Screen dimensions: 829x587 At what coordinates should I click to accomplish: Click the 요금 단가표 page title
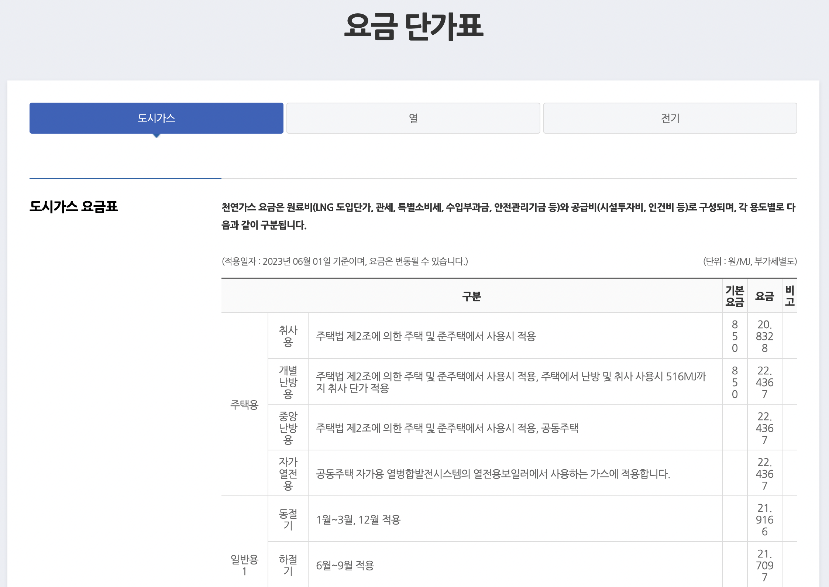click(414, 27)
